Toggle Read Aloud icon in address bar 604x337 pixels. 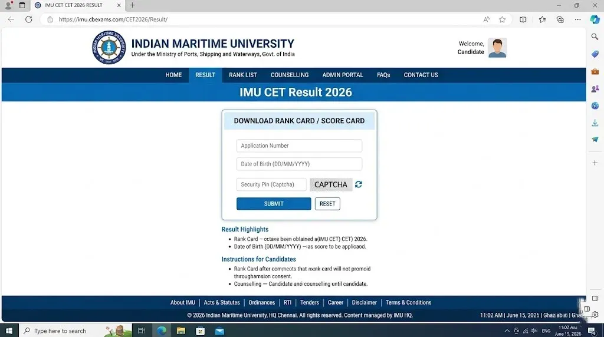(x=487, y=19)
